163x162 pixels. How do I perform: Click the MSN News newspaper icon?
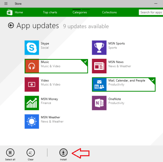pos(99,66)
